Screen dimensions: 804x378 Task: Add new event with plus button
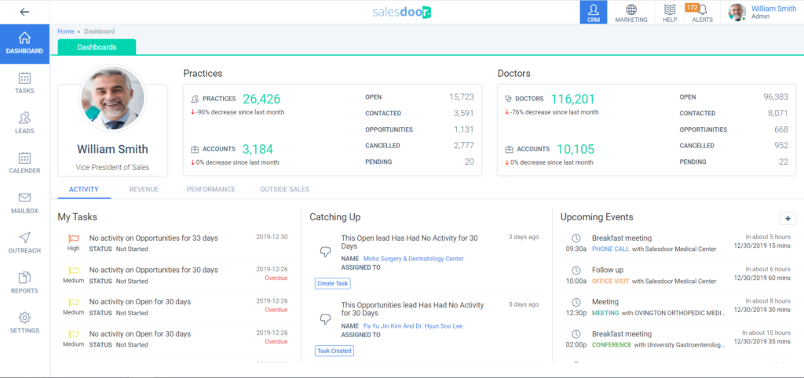click(x=787, y=219)
